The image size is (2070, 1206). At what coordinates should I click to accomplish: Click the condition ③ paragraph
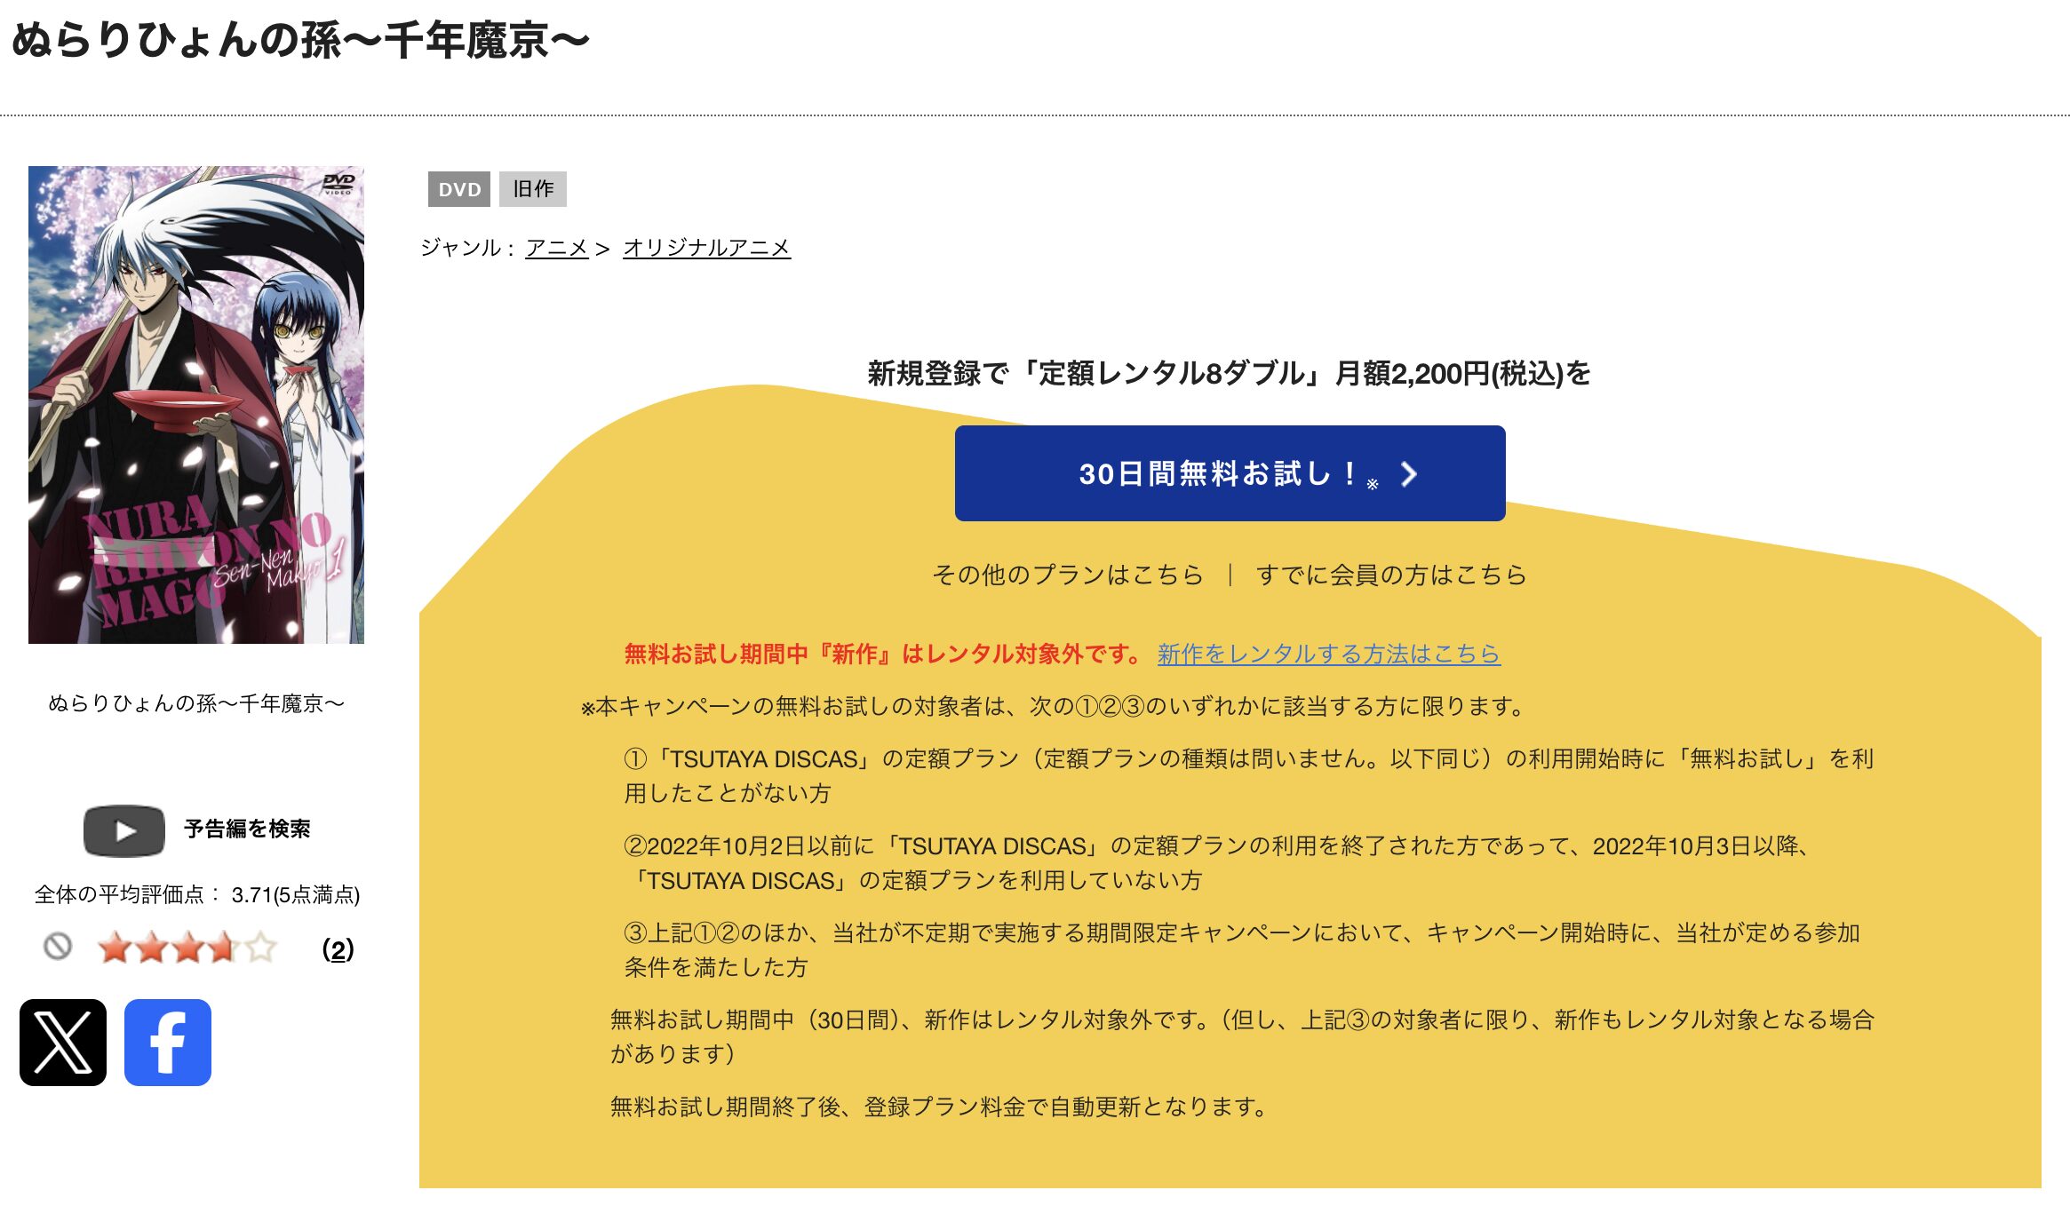click(x=1242, y=949)
